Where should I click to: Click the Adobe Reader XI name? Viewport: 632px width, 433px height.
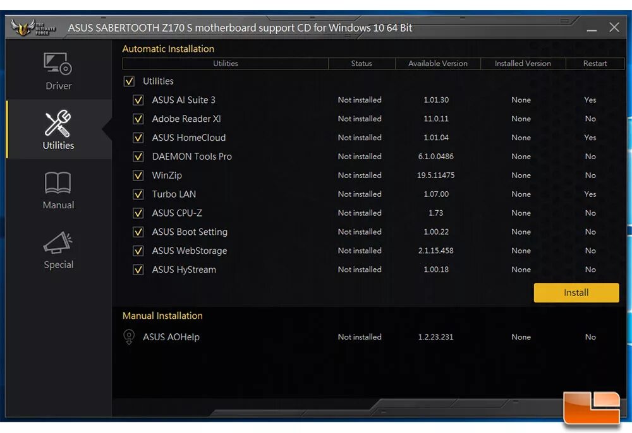click(x=186, y=119)
